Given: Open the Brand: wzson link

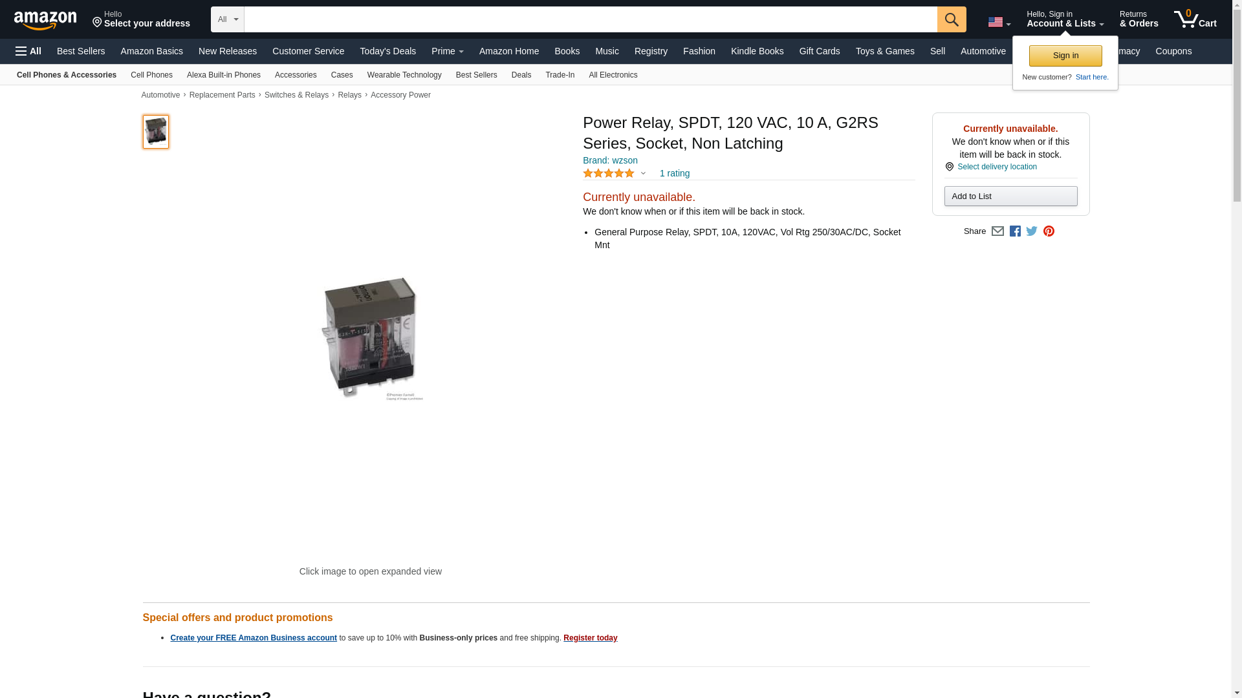Looking at the screenshot, I should pyautogui.click(x=610, y=160).
